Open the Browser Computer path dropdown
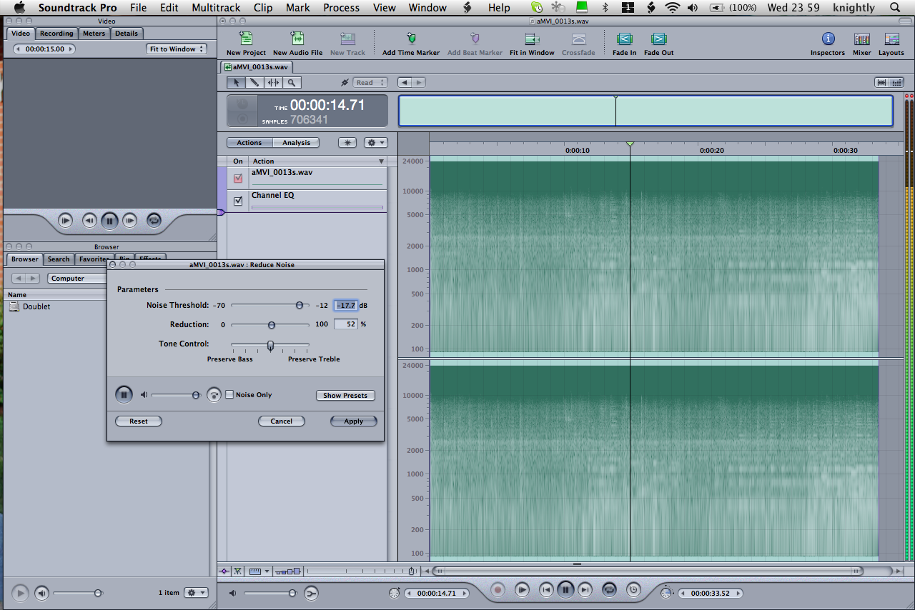915x610 pixels. [78, 279]
